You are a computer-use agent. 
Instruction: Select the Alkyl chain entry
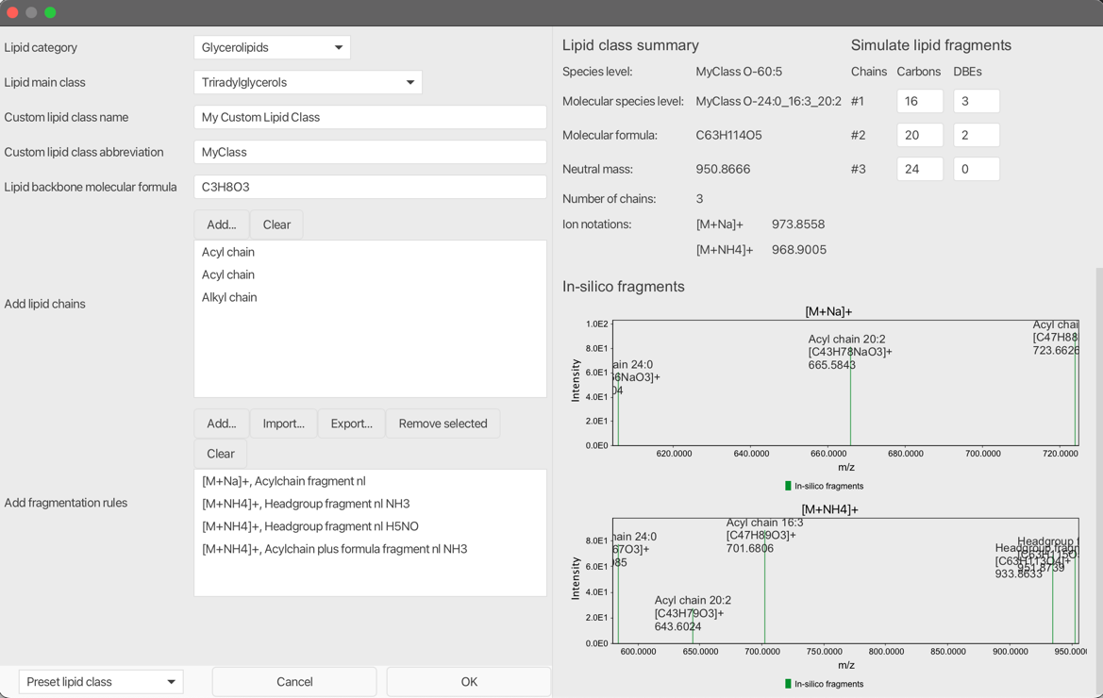pos(370,297)
